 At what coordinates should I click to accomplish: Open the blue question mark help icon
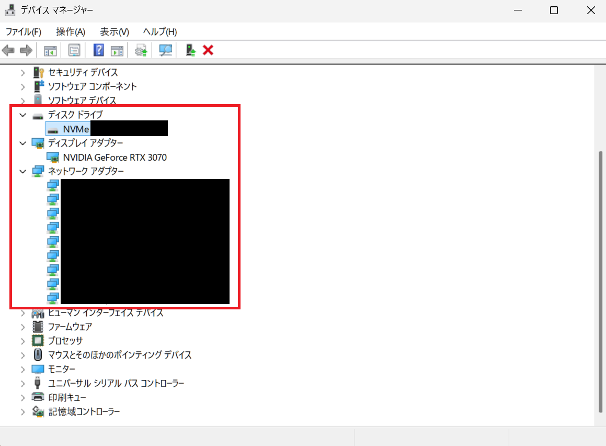pos(98,50)
